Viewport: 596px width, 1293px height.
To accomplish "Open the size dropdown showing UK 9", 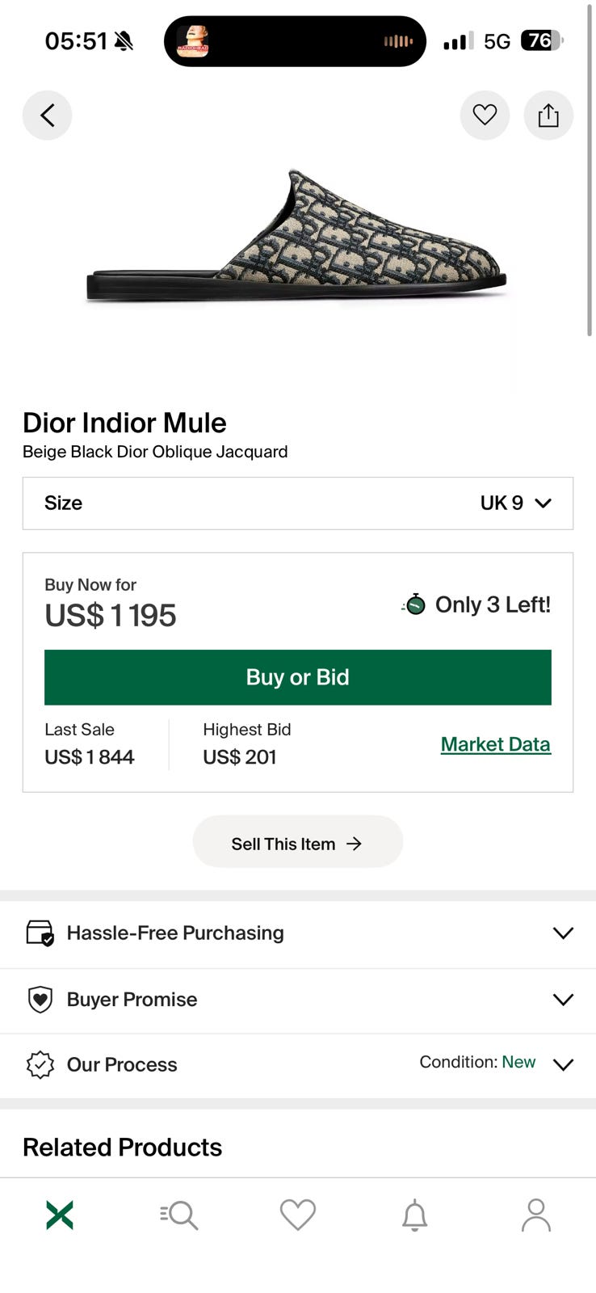I will (297, 503).
